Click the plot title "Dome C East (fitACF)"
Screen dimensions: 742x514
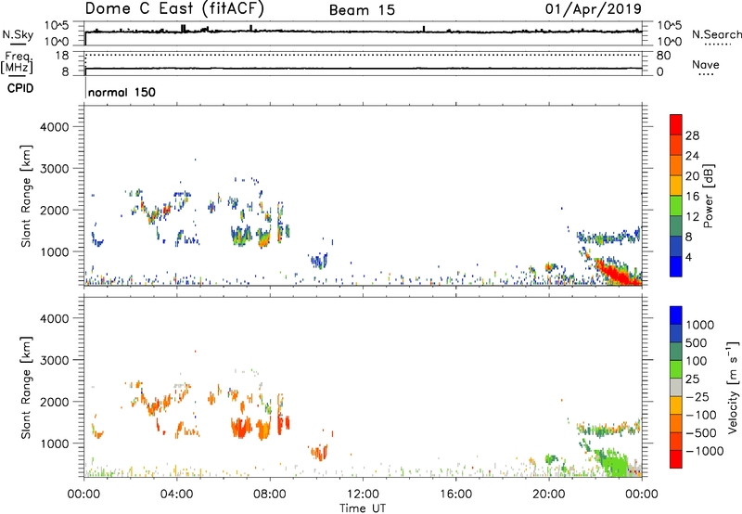point(174,9)
